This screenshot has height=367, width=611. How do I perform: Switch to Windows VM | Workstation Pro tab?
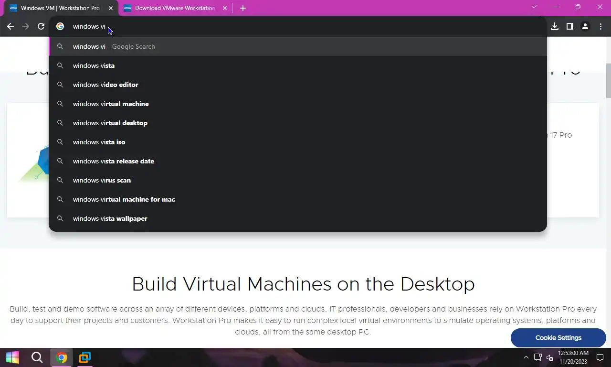[61, 8]
